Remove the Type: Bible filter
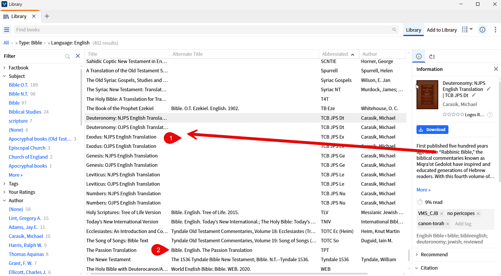 pos(17,43)
